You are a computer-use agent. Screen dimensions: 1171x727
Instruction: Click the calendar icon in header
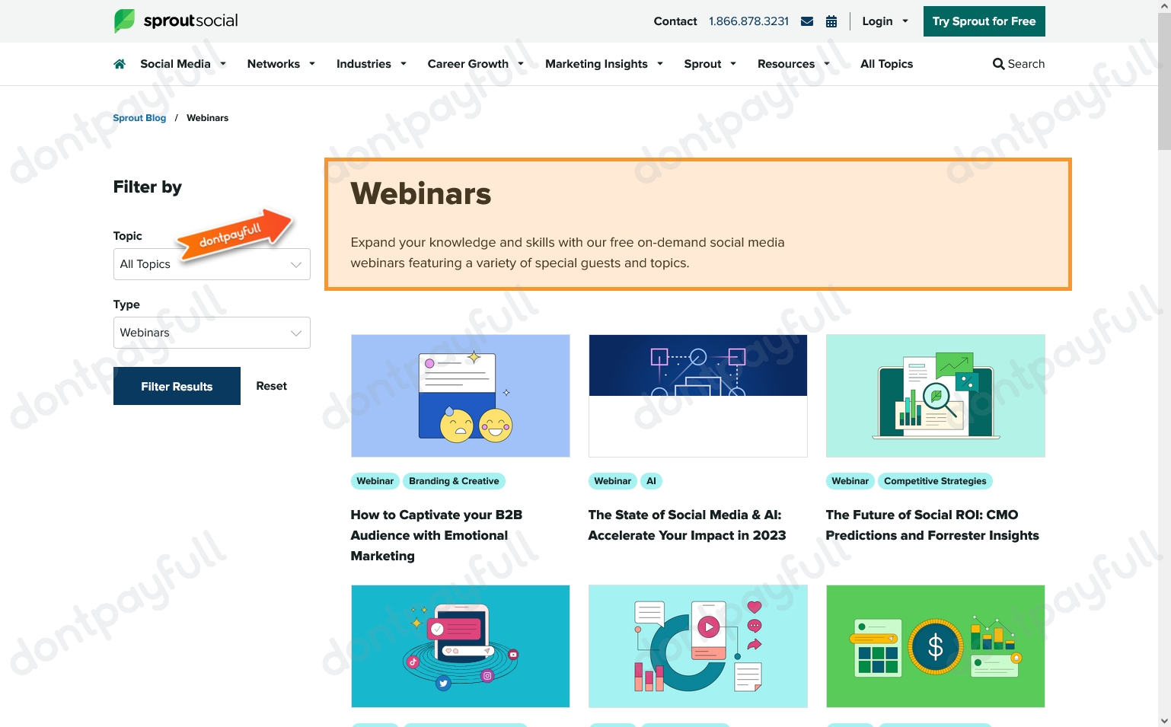click(x=831, y=21)
